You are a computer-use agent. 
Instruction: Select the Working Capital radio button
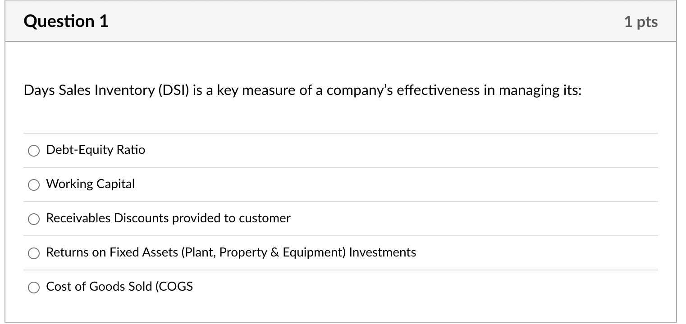click(34, 184)
